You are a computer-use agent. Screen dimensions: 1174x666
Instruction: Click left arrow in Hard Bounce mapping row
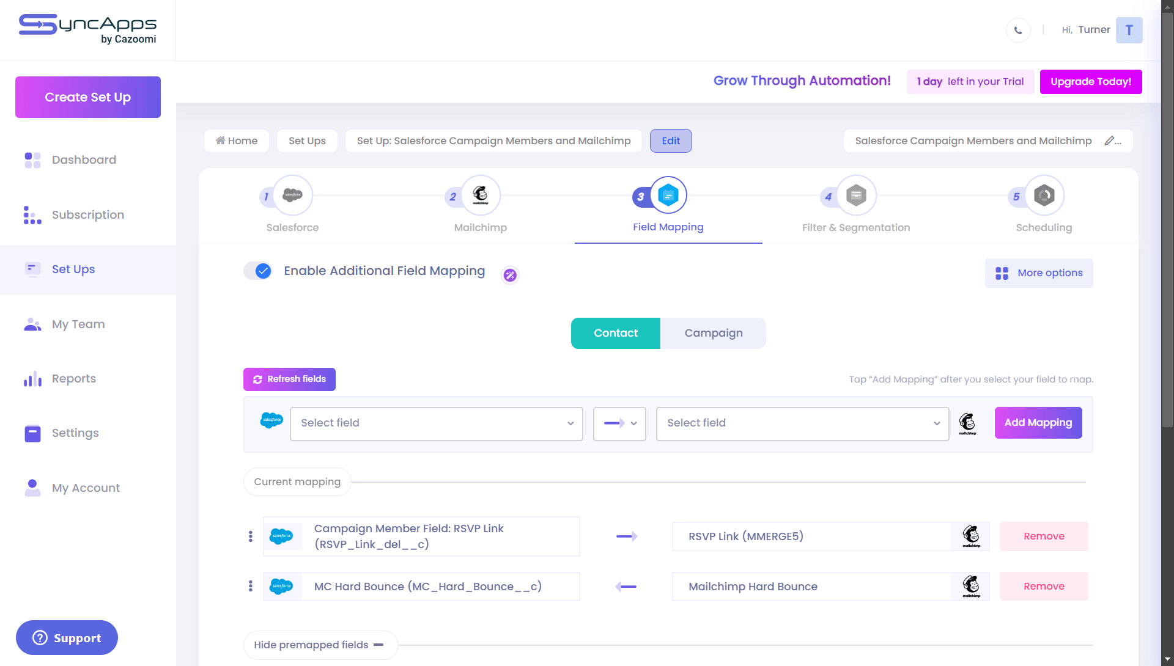tap(626, 587)
